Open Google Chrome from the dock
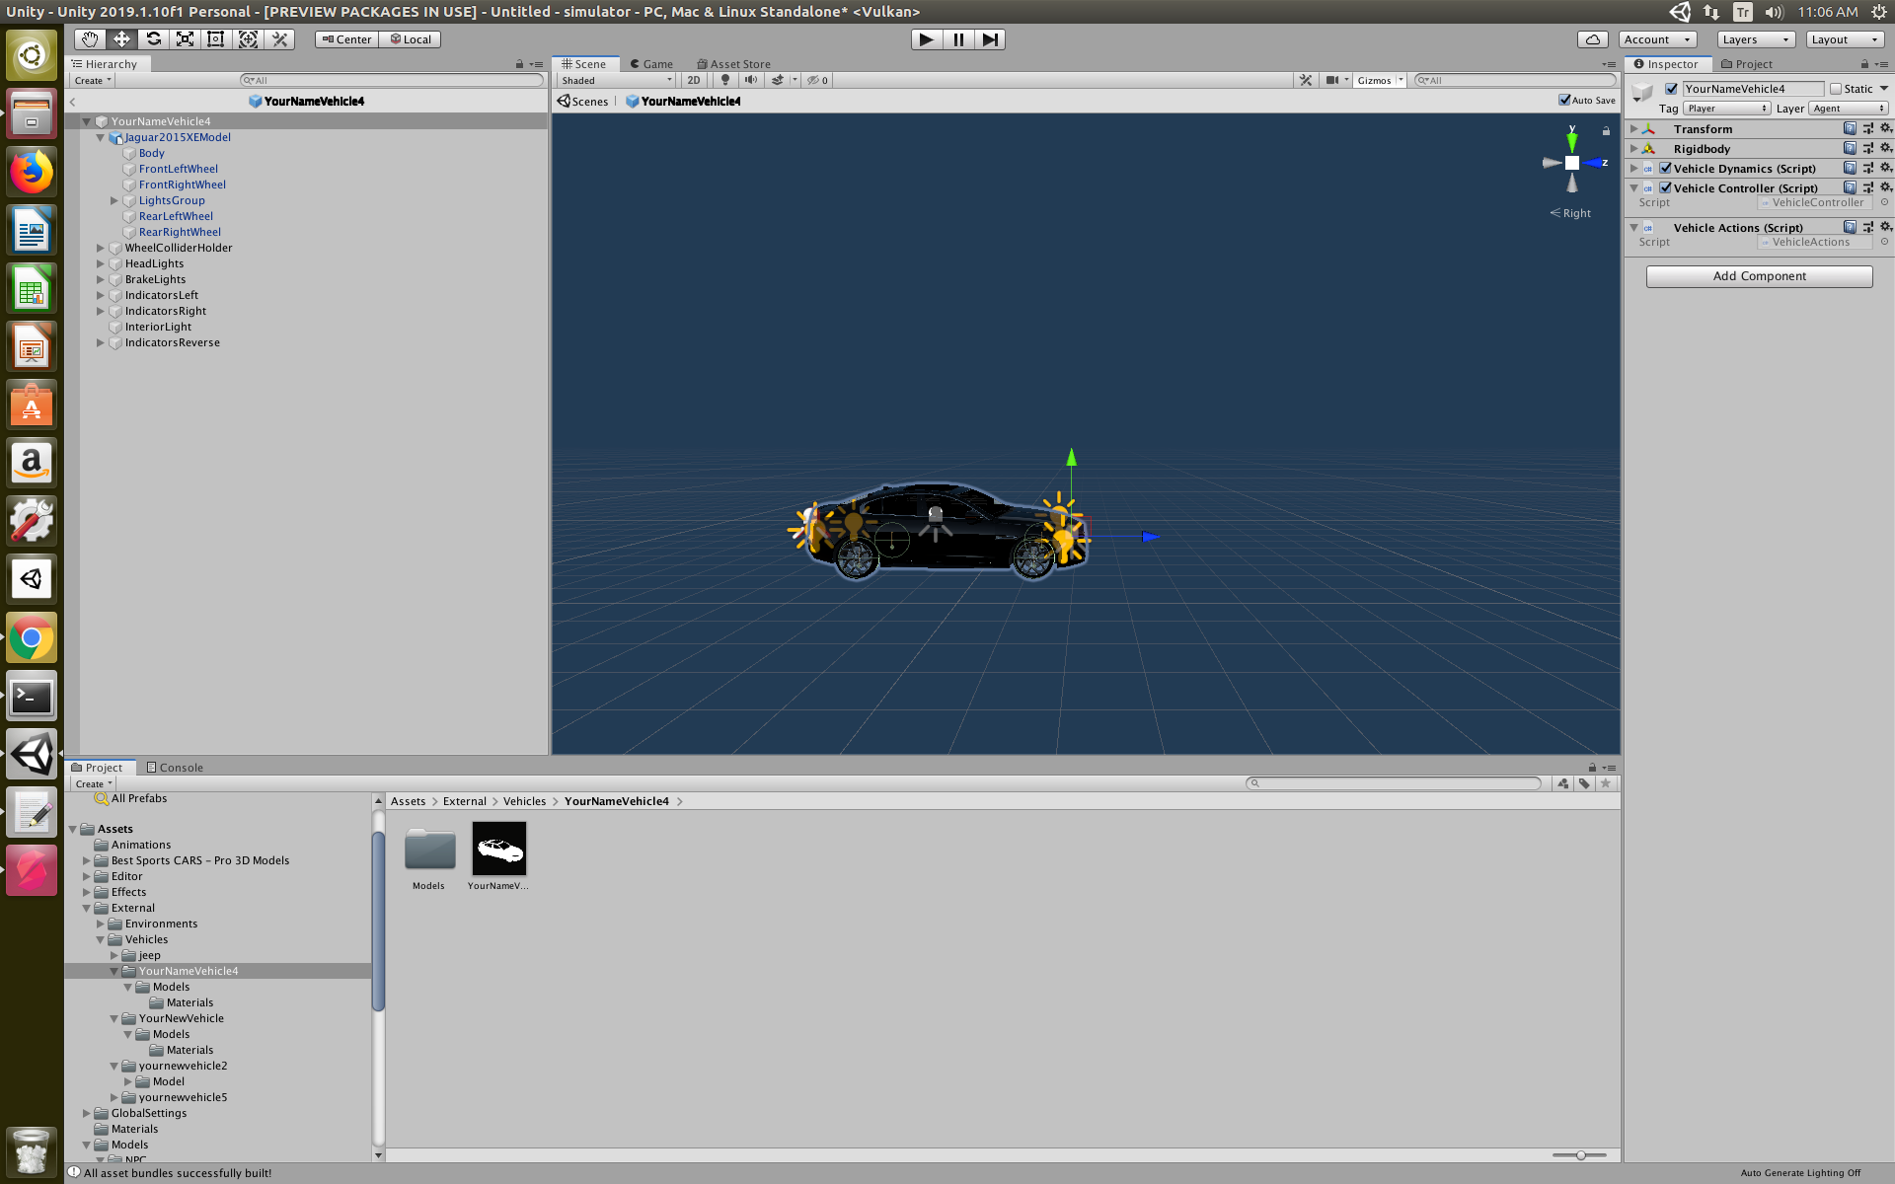 (32, 638)
